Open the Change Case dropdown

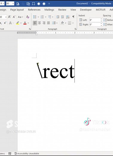click(x=20, y=17)
